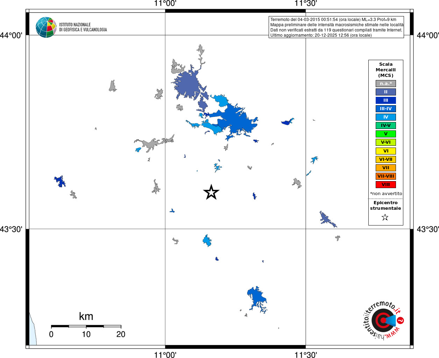This screenshot has width=439, height=358.
Task: Click the 0 mark on scale bar
Action: (x=51, y=334)
